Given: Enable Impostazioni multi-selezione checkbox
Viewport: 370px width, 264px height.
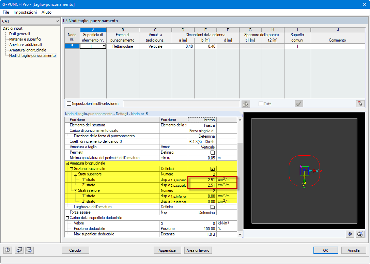Looking at the screenshot, I should pyautogui.click(x=69, y=104).
